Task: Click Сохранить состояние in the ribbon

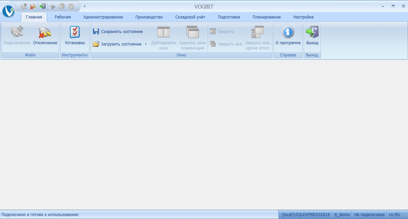Action: 118,32
